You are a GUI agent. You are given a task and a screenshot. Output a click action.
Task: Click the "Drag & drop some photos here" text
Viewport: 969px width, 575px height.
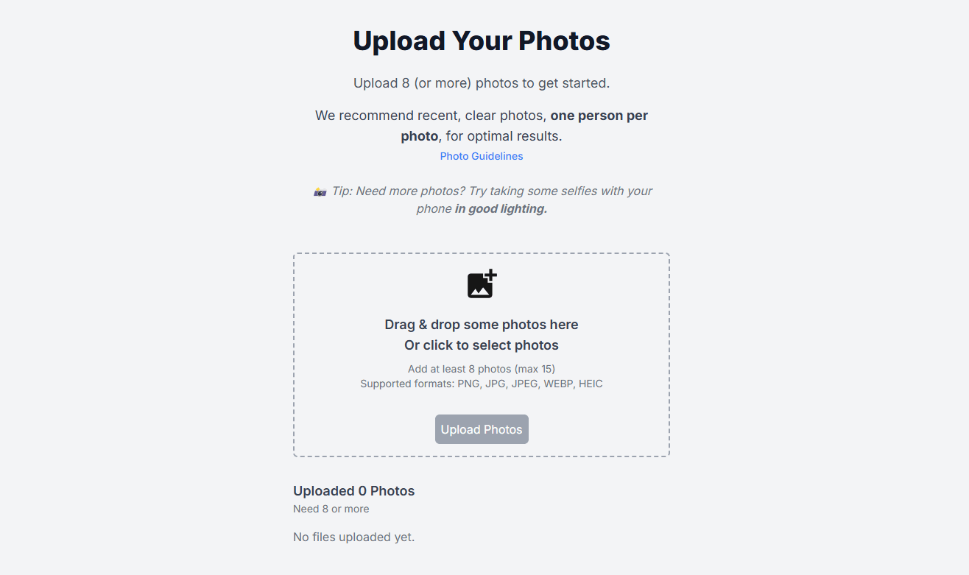[482, 325]
